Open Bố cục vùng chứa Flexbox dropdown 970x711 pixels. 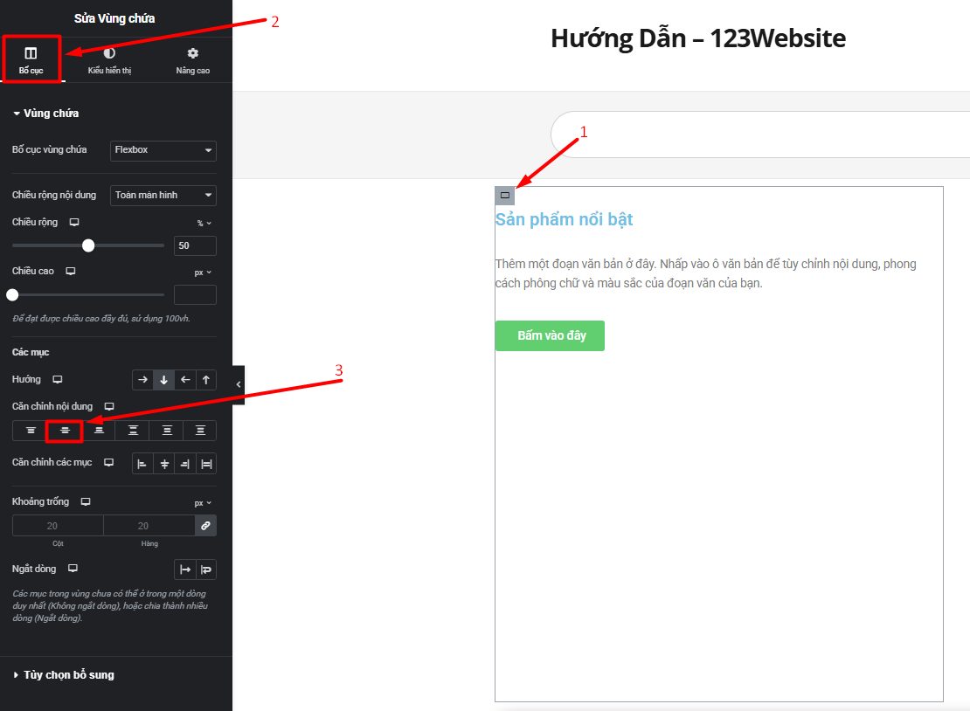point(163,150)
